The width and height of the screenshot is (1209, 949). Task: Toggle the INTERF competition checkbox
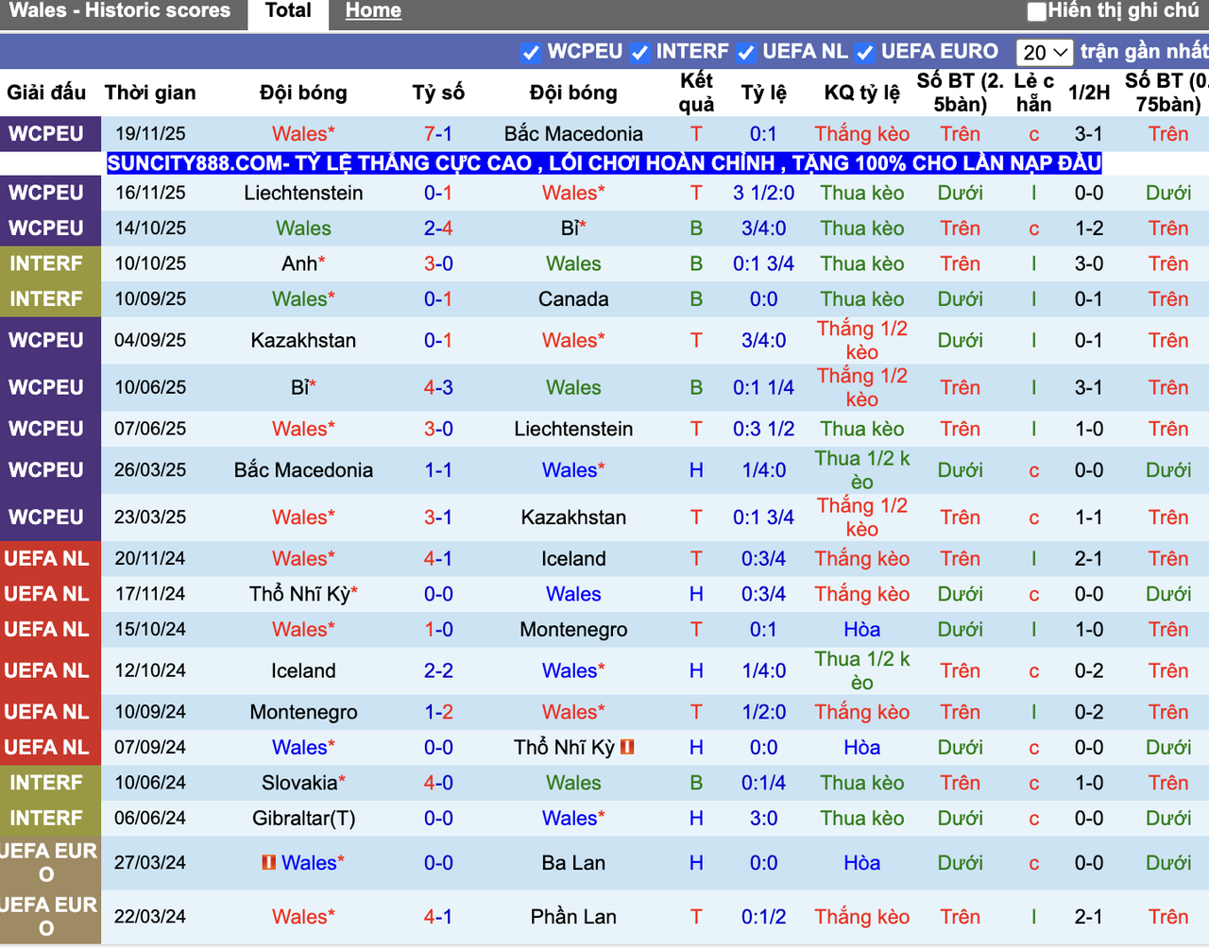tap(639, 53)
